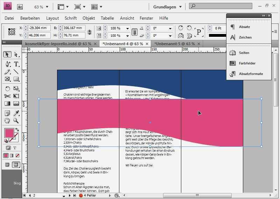The height and width of the screenshot is (199, 280).
Task: Pick the Eyedropper tool
Action: point(16,113)
